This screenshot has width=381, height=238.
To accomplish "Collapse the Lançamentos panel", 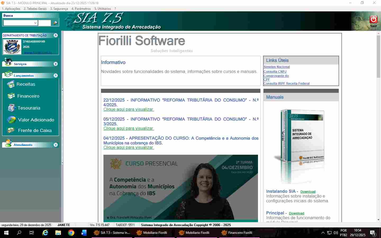I will click(x=56, y=76).
